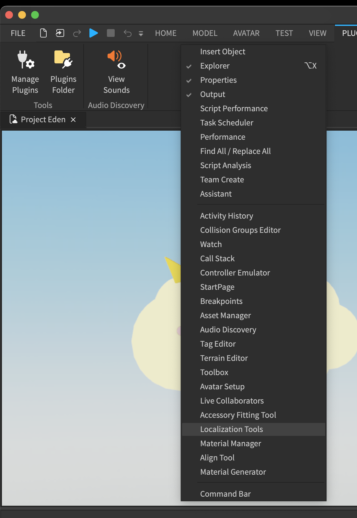357x518 pixels.
Task: Open Terrain Editor
Action: coord(254,358)
